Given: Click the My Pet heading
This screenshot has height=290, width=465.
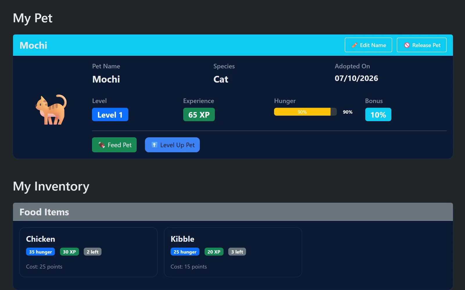Looking at the screenshot, I should [33, 18].
